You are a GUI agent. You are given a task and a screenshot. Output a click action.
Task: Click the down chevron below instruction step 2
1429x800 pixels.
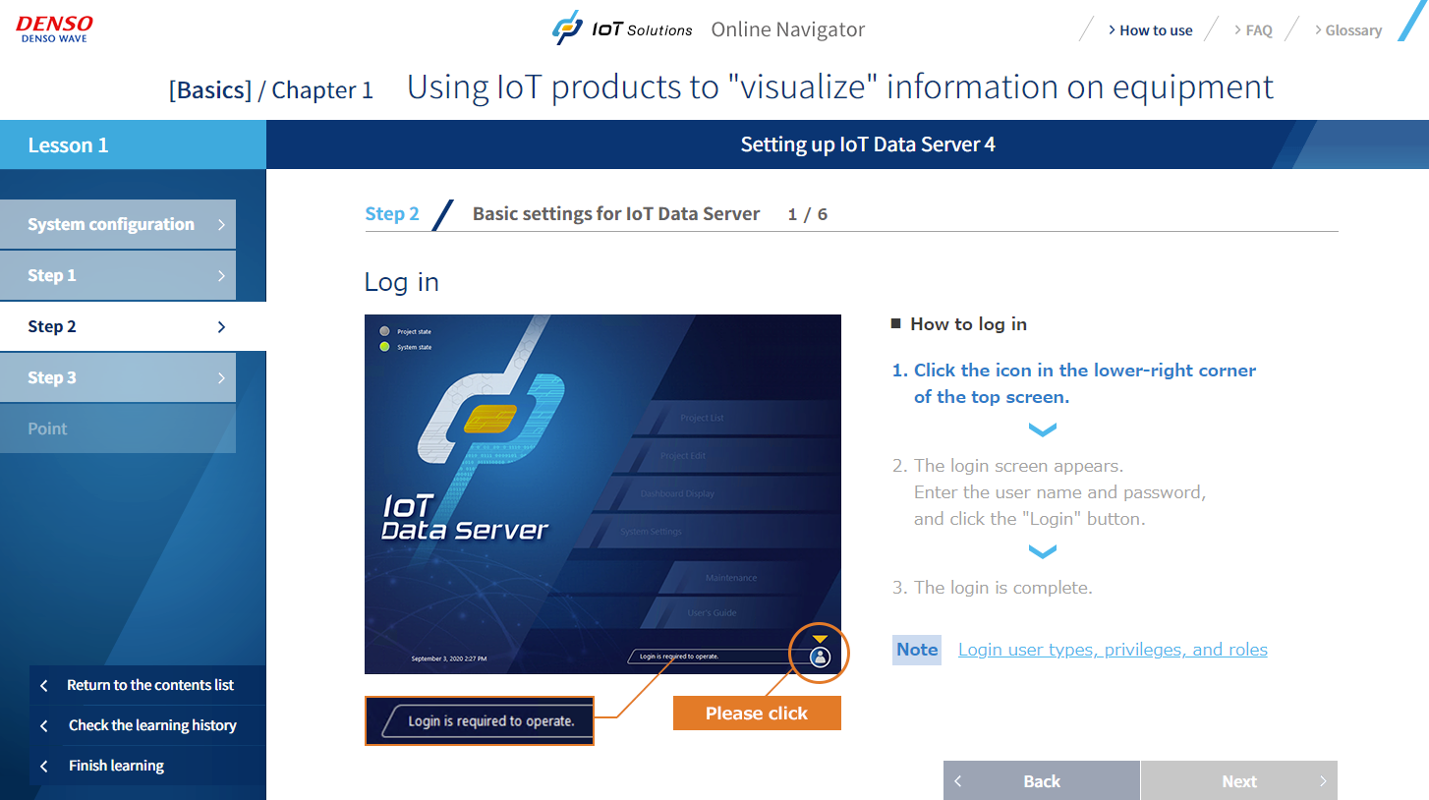tap(1042, 552)
